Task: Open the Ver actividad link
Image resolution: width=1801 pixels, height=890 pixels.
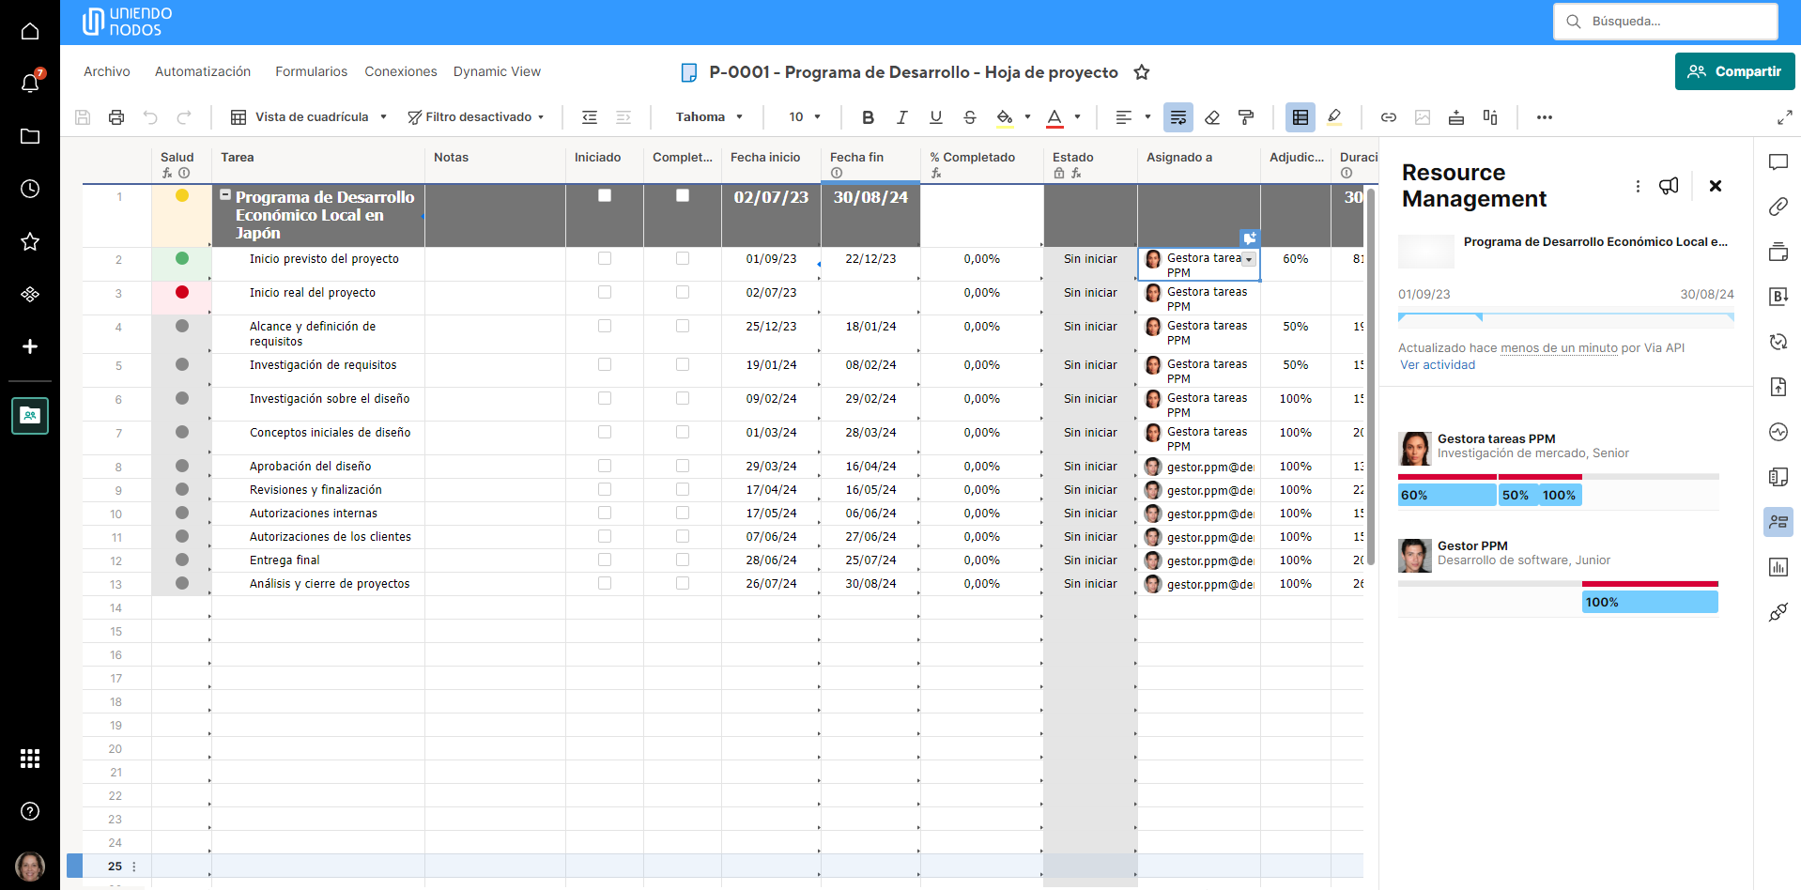Action: pos(1438,365)
